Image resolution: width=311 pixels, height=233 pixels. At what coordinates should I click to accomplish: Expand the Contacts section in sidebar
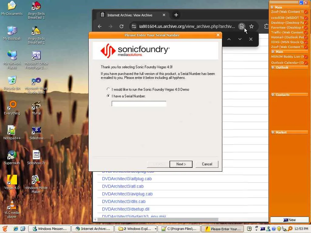(x=273, y=95)
